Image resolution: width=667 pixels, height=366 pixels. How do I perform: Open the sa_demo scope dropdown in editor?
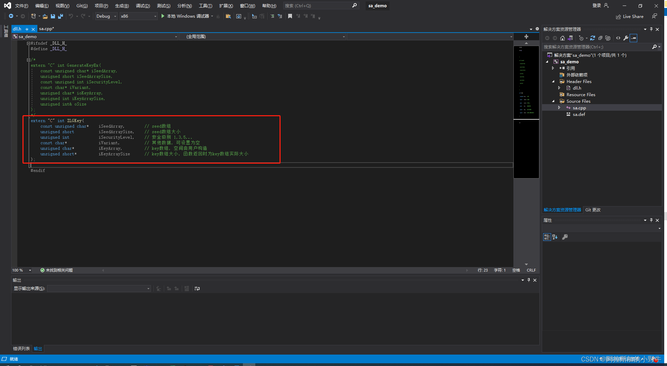[x=95, y=36]
